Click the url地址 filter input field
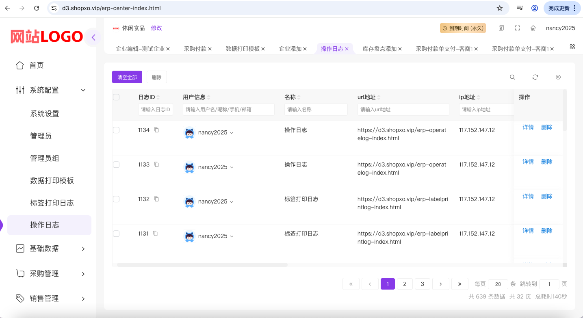 click(x=403, y=109)
